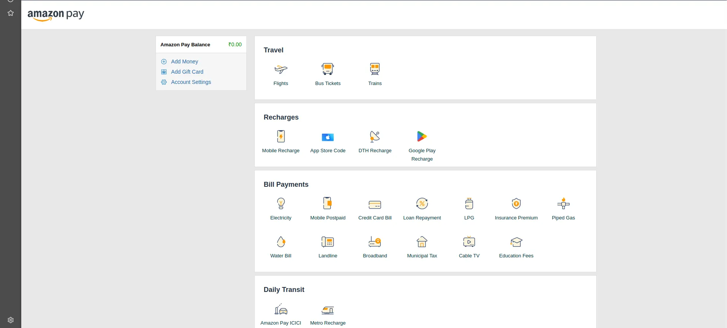Open the Flights airplane icon
Image resolution: width=727 pixels, height=328 pixels.
[x=281, y=69]
